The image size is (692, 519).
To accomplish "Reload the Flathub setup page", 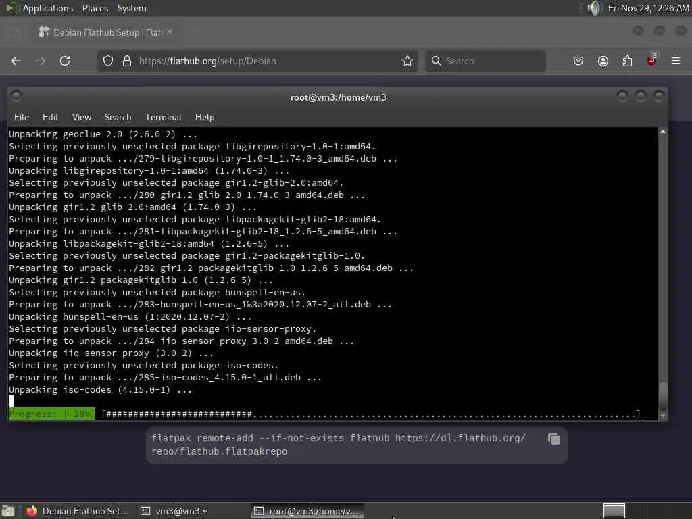I will 65,61.
